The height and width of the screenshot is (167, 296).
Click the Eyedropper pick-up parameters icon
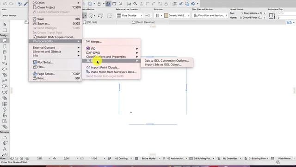tap(26, 4)
